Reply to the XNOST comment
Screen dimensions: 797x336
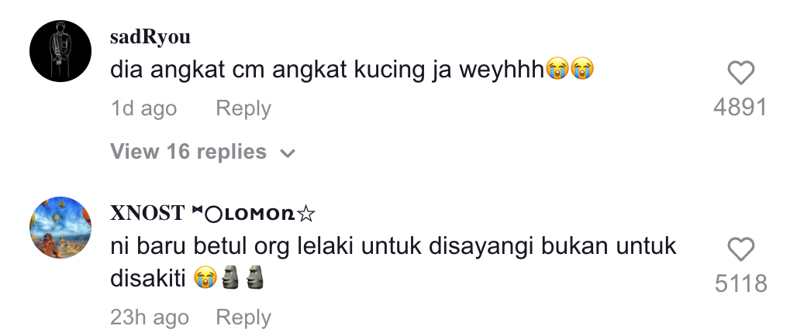(243, 317)
